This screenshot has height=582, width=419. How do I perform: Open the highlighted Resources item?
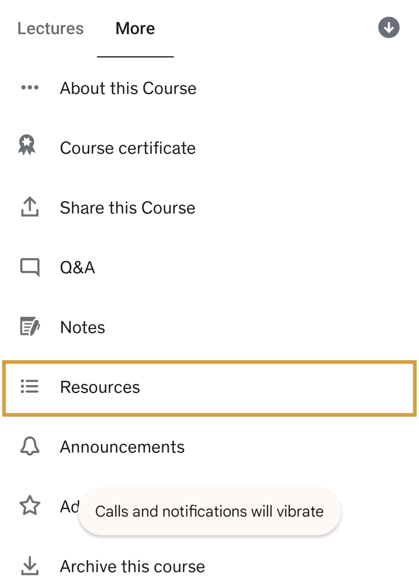(x=100, y=387)
